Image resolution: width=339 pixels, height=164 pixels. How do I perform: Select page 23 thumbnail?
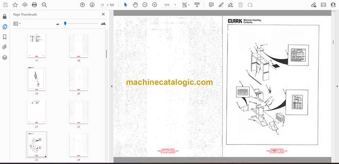[37, 145]
